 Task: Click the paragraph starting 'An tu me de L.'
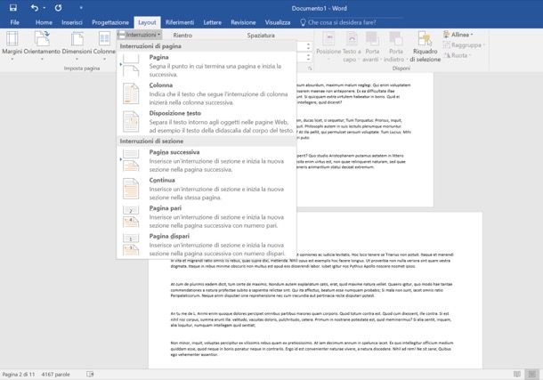[x=312, y=319]
